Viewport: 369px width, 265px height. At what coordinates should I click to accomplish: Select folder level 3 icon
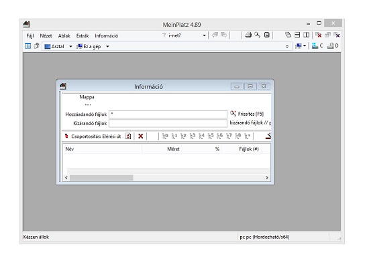pyautogui.click(x=193, y=136)
